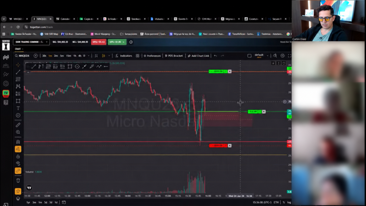Click the horizontal ray tool in floating toolbar

coord(106,67)
